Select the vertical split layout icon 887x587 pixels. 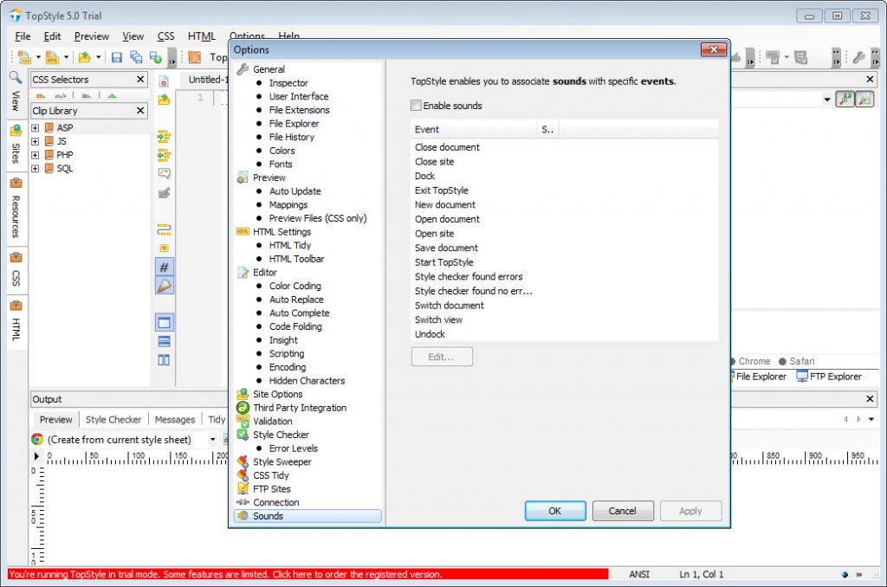pos(164,360)
